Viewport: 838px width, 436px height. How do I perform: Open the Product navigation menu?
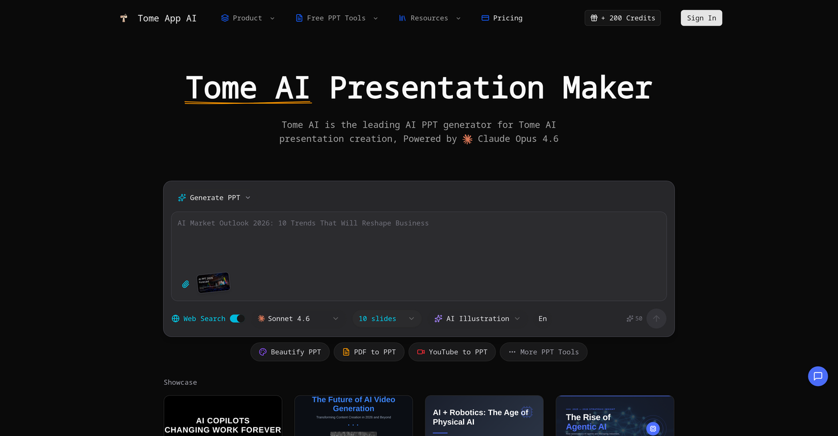(x=247, y=18)
